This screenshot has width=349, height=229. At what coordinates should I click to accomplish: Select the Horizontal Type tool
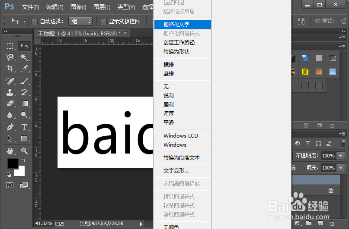click(x=24, y=127)
